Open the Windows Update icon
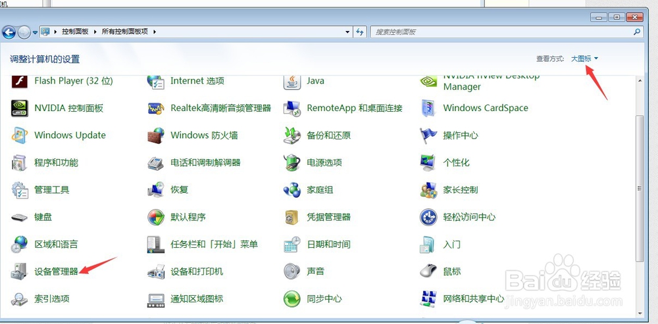Viewport: 658px width, 324px height. click(x=19, y=135)
